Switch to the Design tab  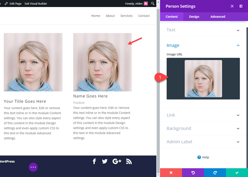[x=194, y=17]
